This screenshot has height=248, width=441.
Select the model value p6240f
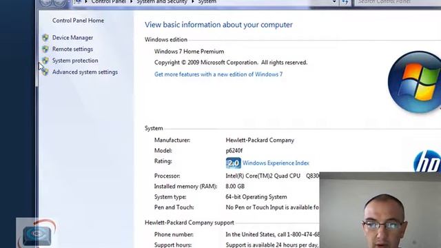234,151
